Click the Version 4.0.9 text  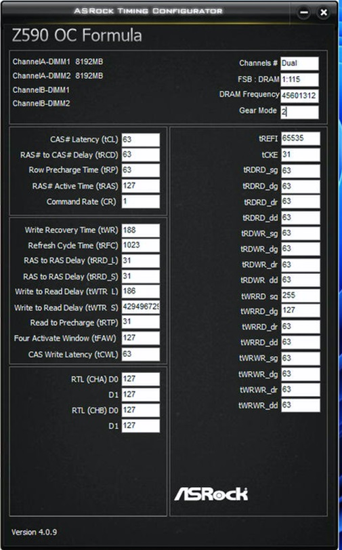(34, 532)
